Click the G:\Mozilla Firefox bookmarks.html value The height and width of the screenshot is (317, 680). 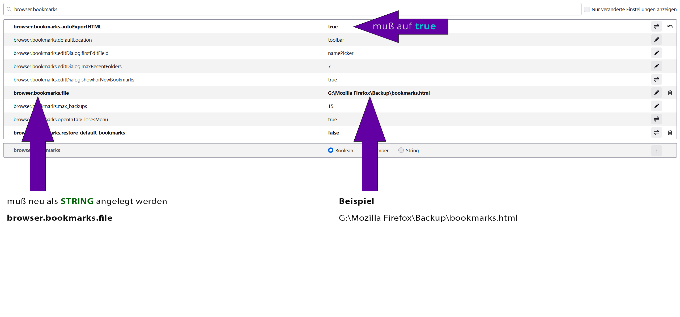click(379, 93)
